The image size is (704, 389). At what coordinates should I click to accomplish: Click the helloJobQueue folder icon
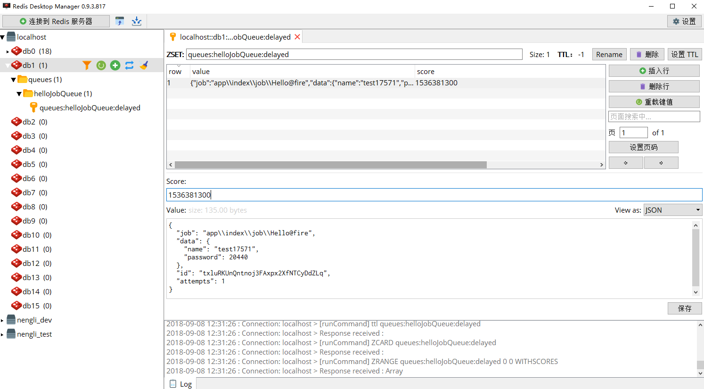pyautogui.click(x=28, y=93)
